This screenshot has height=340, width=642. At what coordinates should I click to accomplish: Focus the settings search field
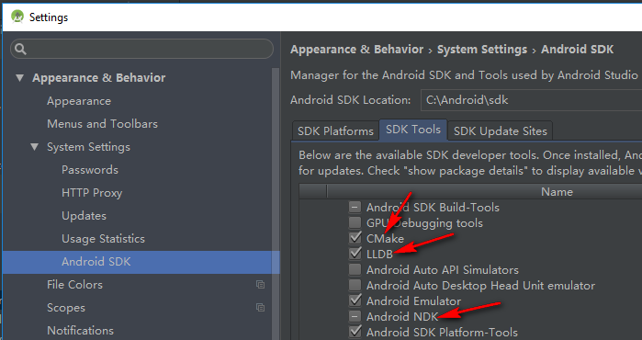(x=141, y=49)
